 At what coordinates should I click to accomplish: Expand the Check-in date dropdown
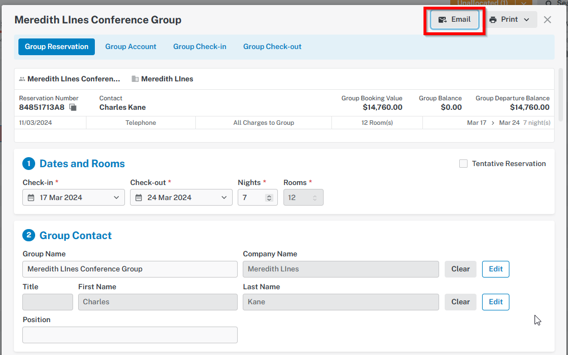point(116,198)
